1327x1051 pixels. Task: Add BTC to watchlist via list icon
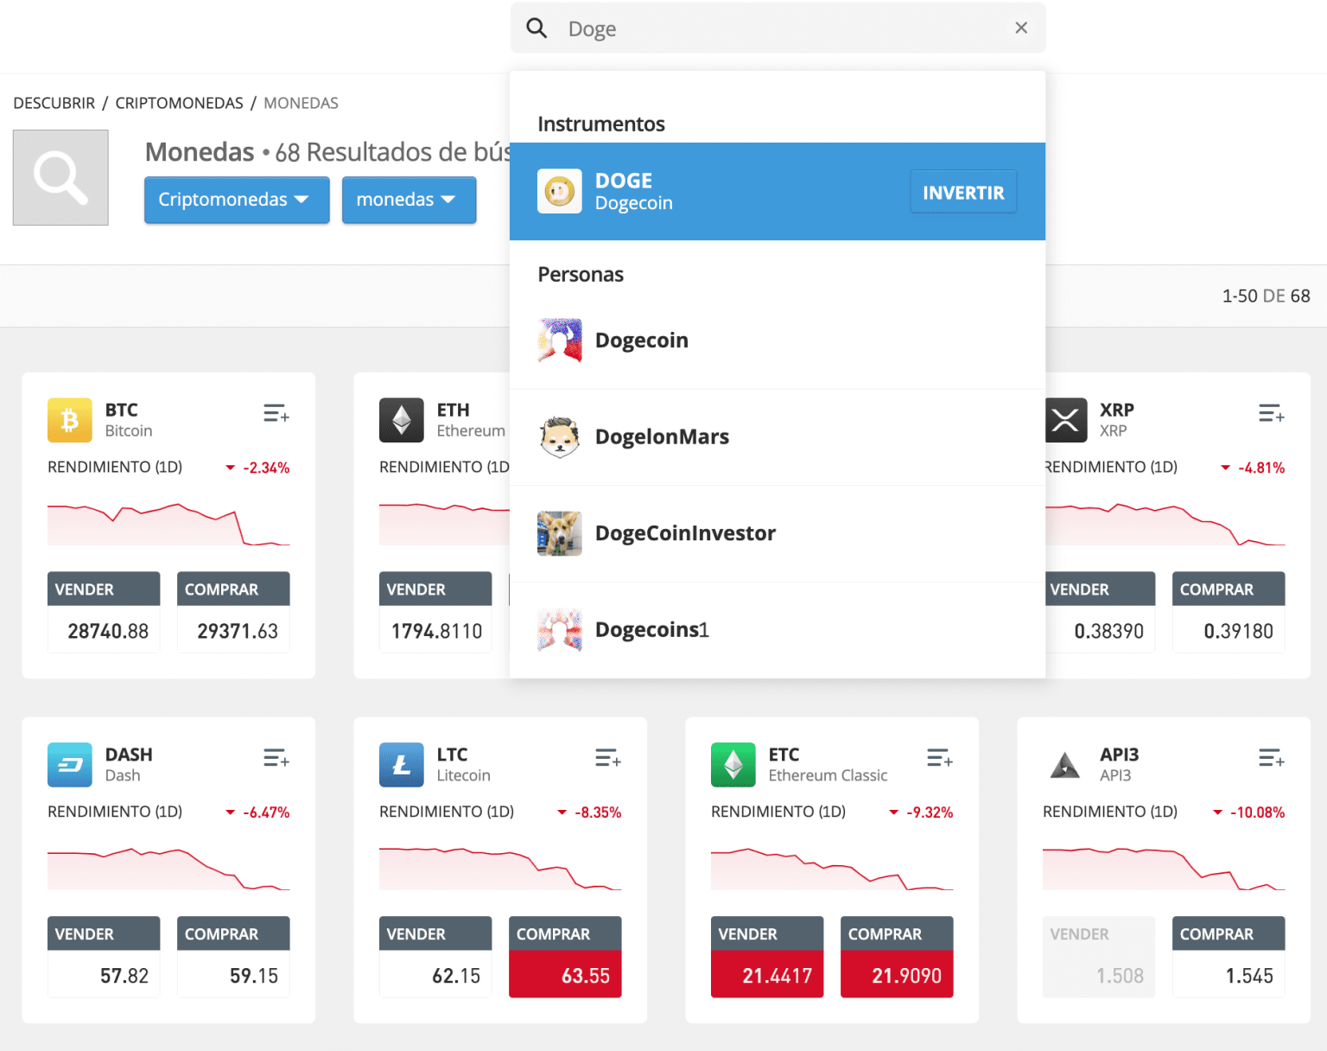click(276, 414)
